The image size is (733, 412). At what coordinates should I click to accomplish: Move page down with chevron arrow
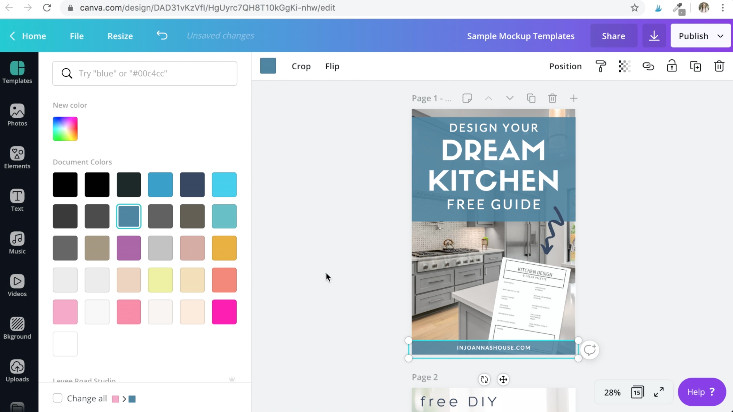pyautogui.click(x=510, y=98)
